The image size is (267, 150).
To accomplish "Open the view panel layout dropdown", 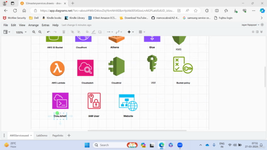I will (7, 32).
